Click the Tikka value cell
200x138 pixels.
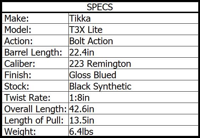(x=133, y=18)
